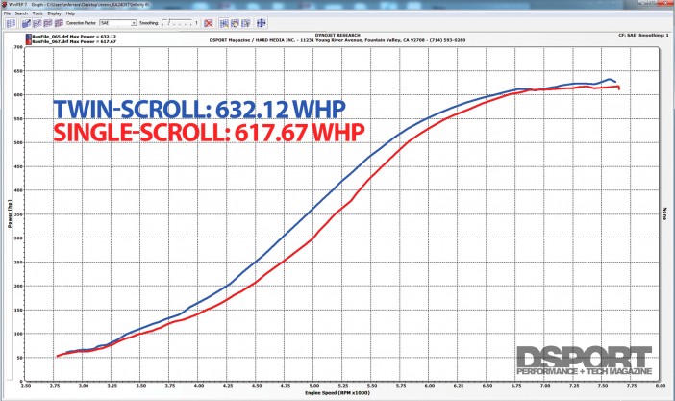Open the Search menu

(21, 13)
